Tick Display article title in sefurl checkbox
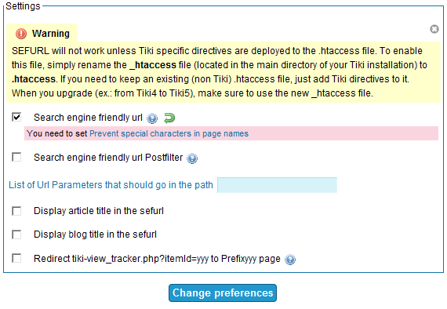447x309 pixels. click(16, 211)
